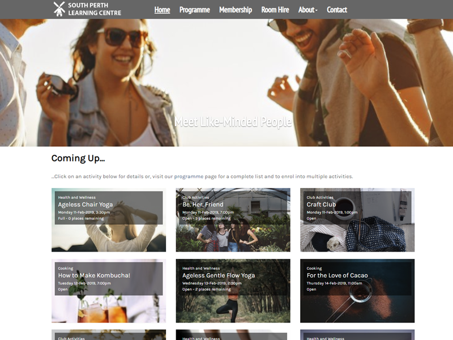Open the Craft Club activity
Image resolution: width=453 pixels, height=340 pixels.
tap(322, 203)
